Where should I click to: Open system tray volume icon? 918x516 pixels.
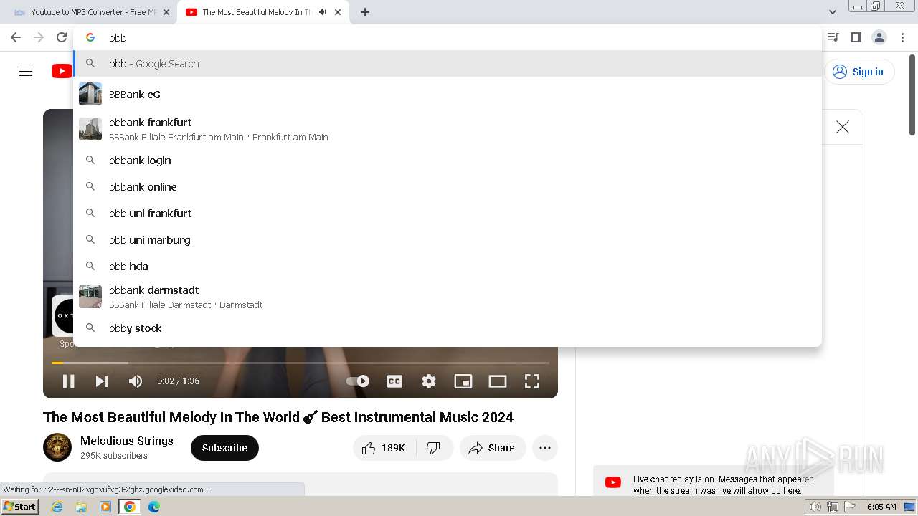[x=815, y=507]
